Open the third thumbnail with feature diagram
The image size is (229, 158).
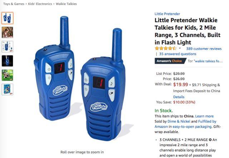(7, 47)
